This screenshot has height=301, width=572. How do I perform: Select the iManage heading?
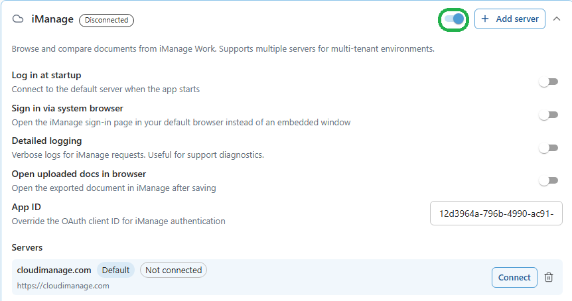52,19
